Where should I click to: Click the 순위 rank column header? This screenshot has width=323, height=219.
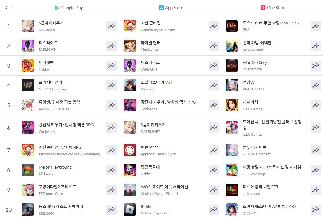[x=9, y=8]
